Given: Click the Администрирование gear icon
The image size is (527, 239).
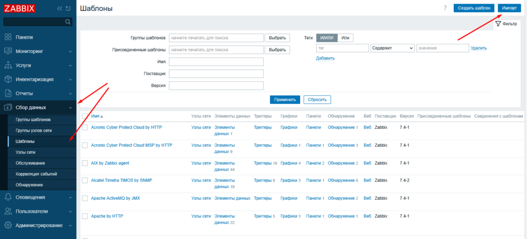Looking at the screenshot, I should click(x=8, y=225).
